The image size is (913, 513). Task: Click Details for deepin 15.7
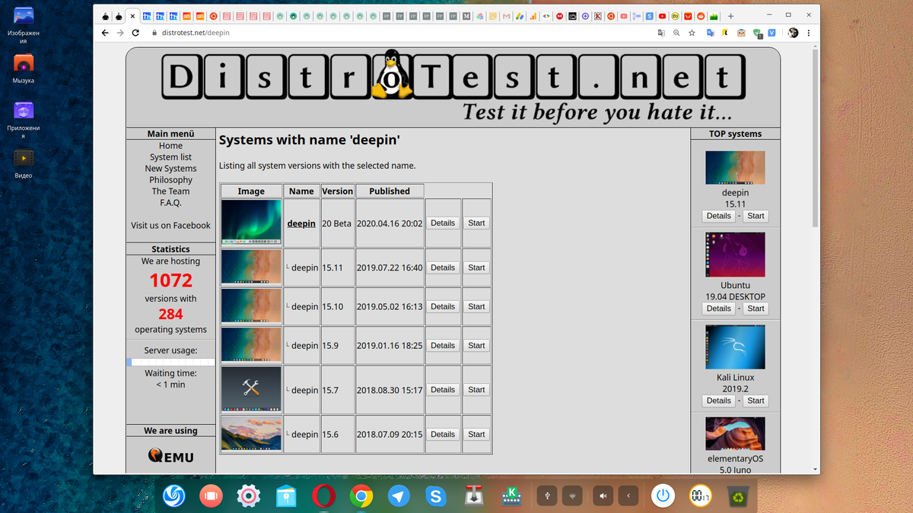[x=443, y=390]
